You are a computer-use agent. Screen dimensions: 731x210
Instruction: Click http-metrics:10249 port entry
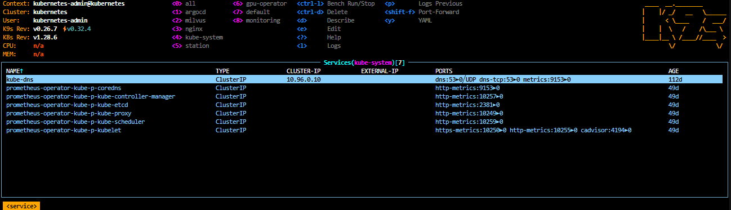tap(469, 113)
